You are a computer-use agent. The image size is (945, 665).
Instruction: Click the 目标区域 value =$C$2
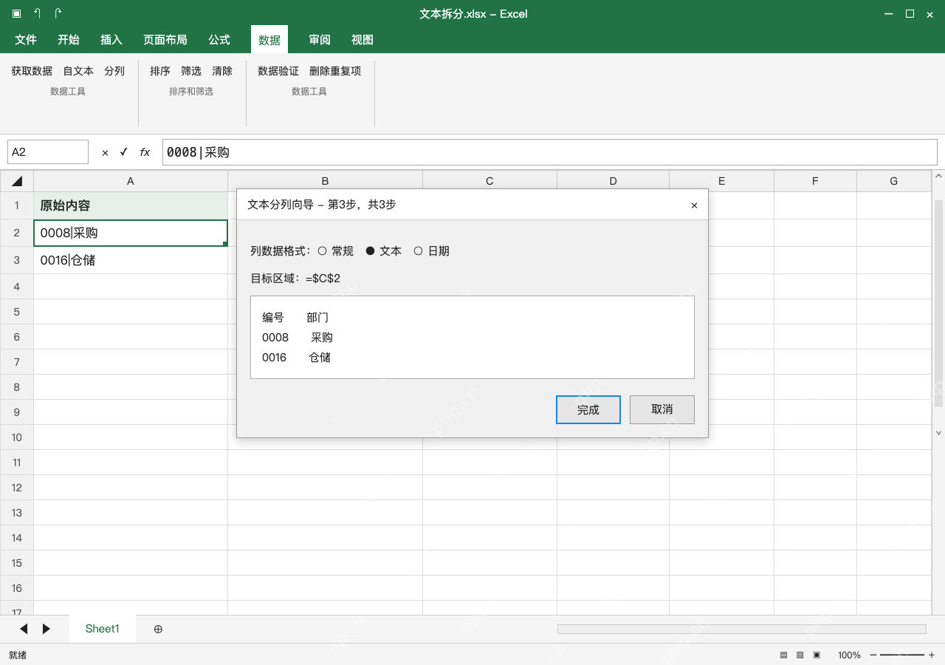pos(323,279)
